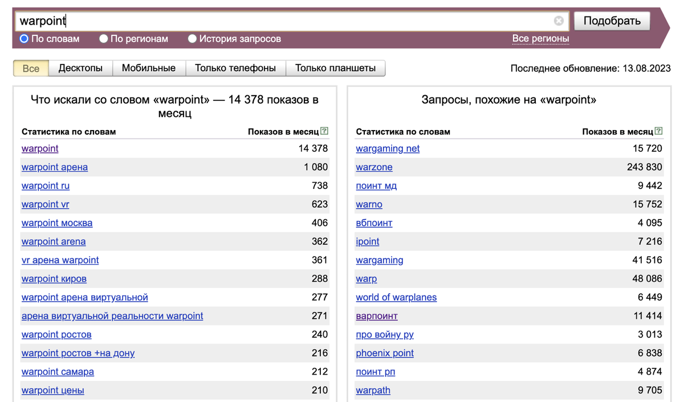Open the 'warpath' link
This screenshot has height=402, width=684.
tap(373, 391)
